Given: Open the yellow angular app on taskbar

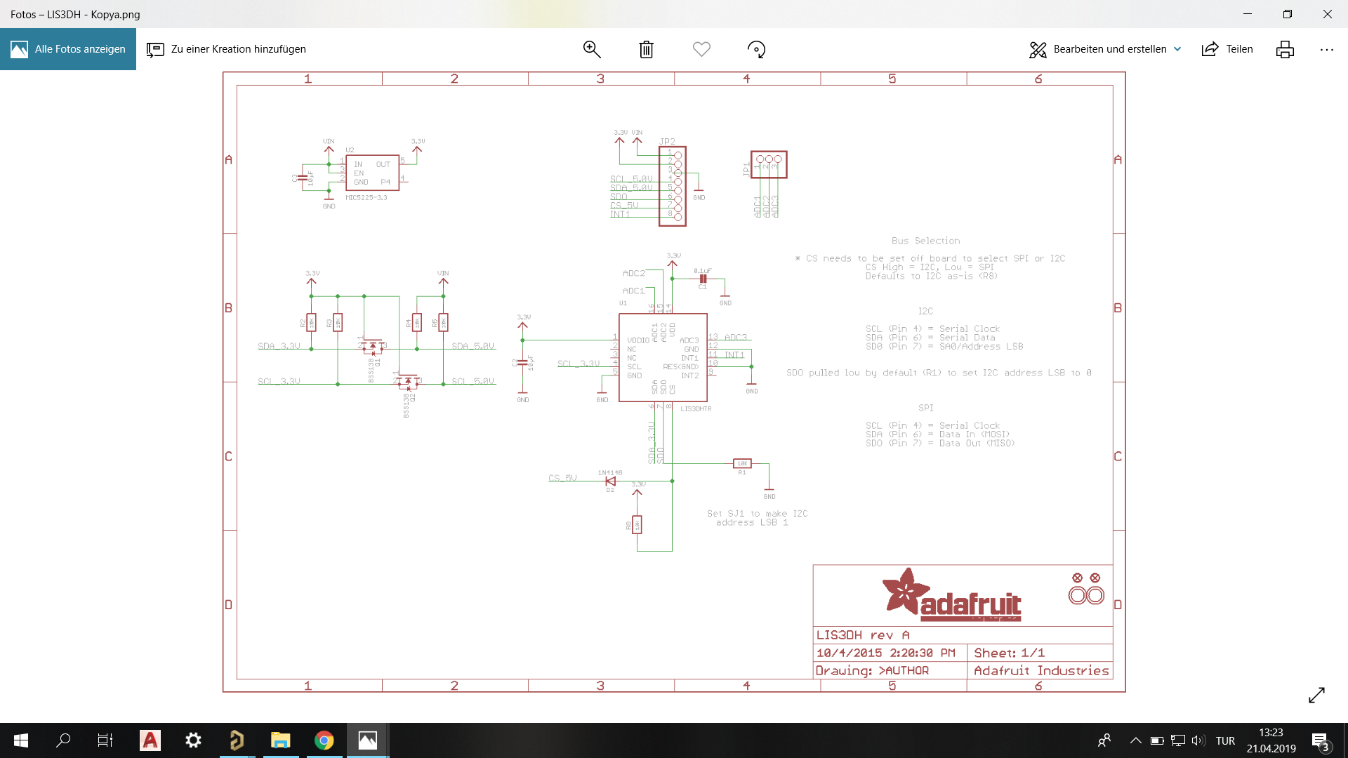Looking at the screenshot, I should [x=237, y=740].
